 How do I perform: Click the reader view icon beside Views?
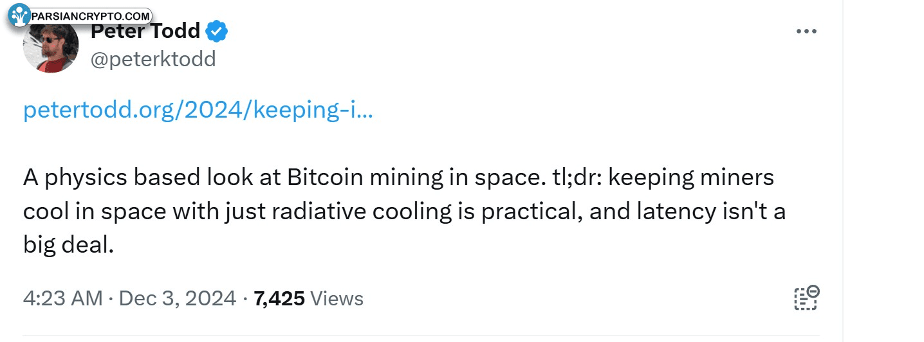(806, 298)
